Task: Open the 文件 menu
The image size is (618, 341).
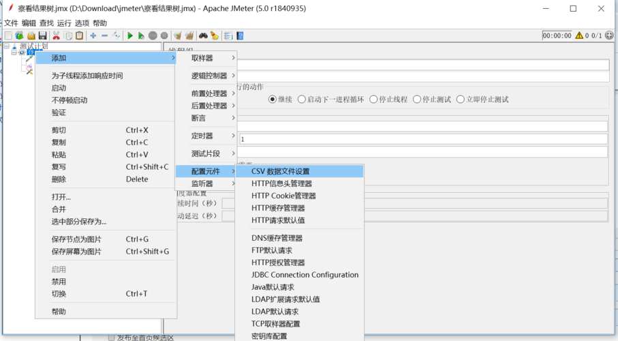Action: (11, 23)
